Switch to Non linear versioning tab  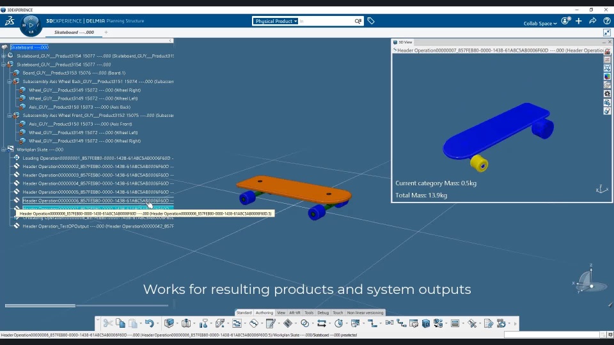[365, 312]
